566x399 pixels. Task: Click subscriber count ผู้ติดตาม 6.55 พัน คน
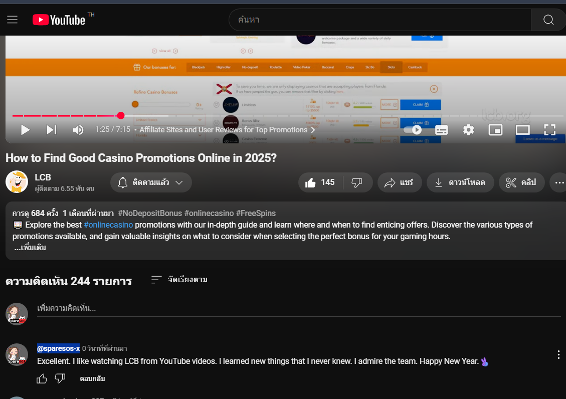pos(65,188)
